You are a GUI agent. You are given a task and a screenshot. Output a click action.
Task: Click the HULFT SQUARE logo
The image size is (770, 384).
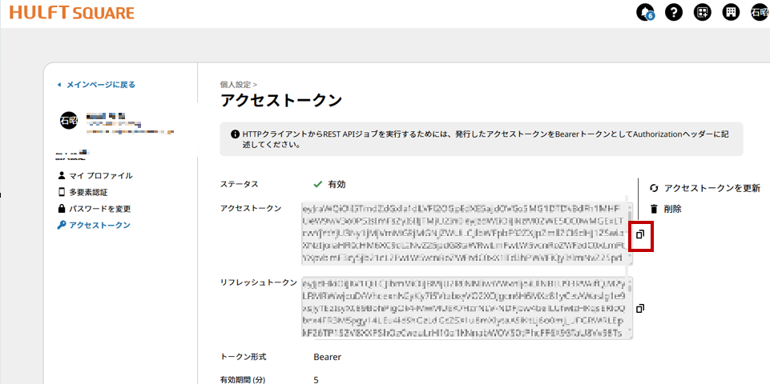pos(73,13)
